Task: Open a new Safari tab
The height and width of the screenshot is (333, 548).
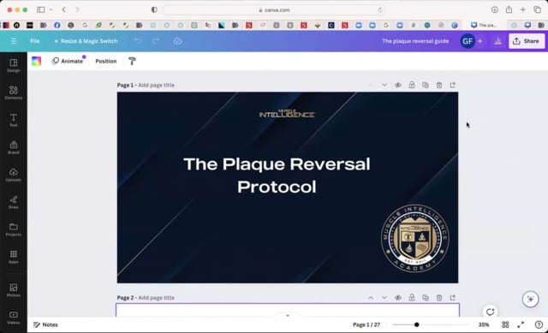Action: coord(523,9)
